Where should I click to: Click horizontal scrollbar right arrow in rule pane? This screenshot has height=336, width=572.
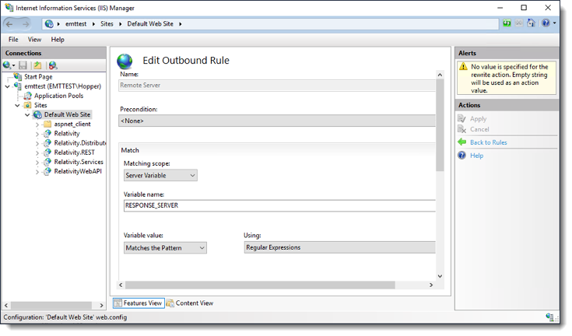pos(431,285)
